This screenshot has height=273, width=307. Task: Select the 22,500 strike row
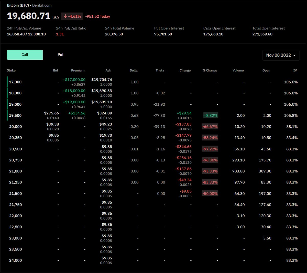coord(153,227)
